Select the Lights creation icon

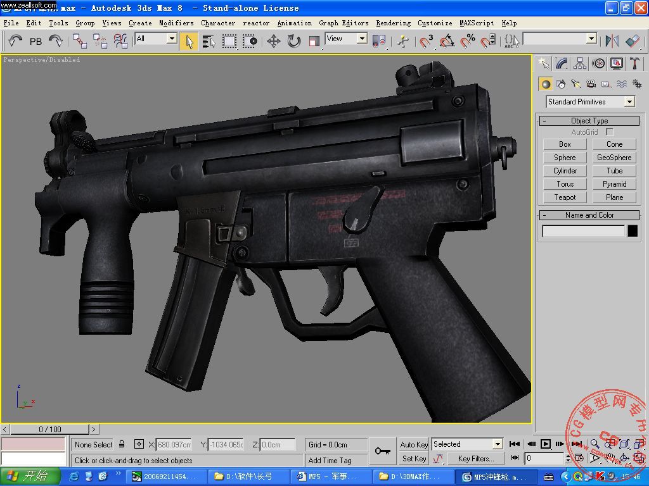(x=575, y=83)
